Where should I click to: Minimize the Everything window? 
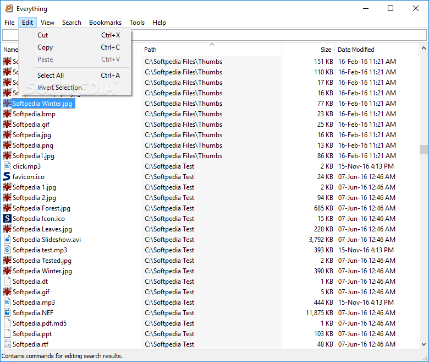[x=366, y=8]
